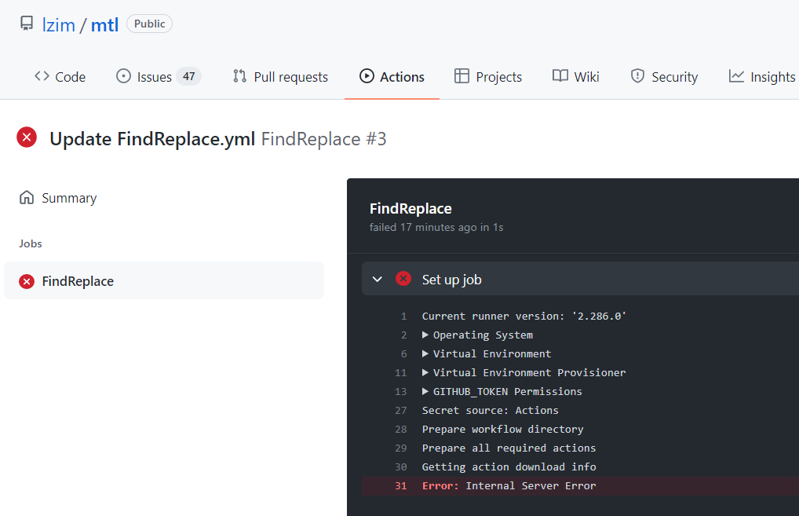Click the shield icon on Security tab
The image size is (799, 516).
pos(636,76)
